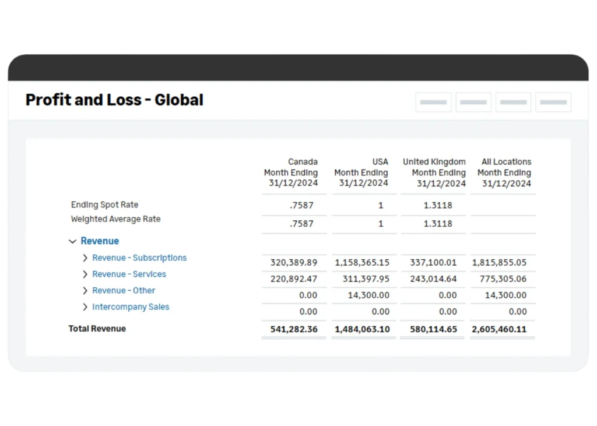Click USA subscriptions value 1,158,365.15
The width and height of the screenshot is (597, 426).
coord(362,263)
